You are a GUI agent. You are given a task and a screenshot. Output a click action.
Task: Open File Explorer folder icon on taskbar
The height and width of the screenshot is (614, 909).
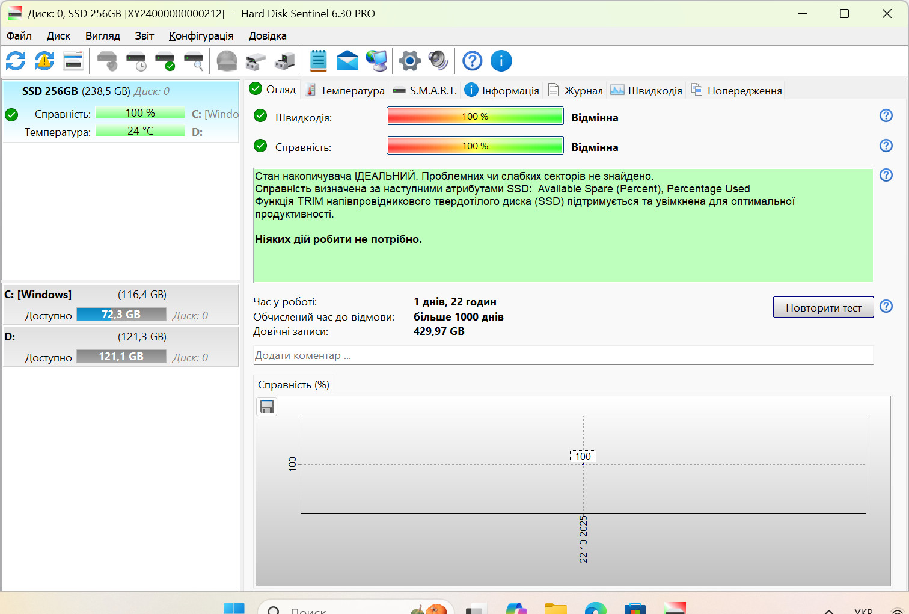tap(556, 608)
